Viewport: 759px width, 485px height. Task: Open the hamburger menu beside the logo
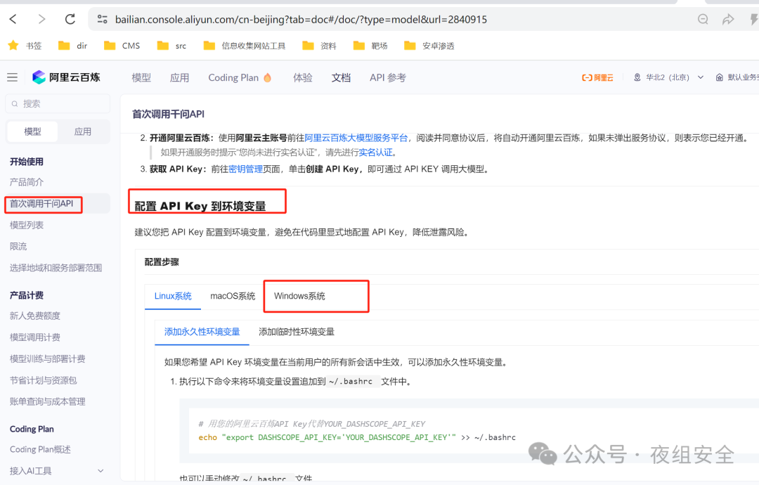(x=12, y=77)
